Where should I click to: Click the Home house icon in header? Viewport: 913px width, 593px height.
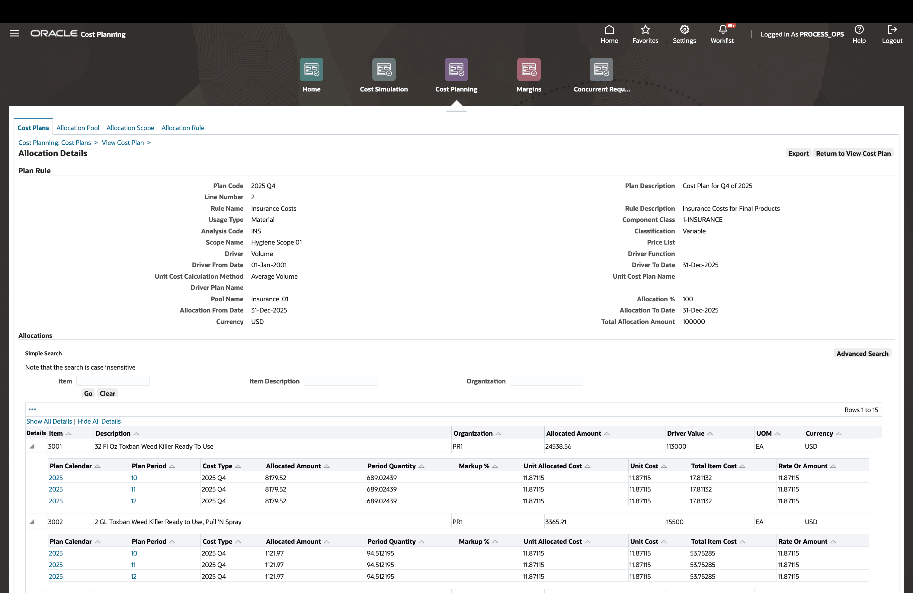(x=609, y=30)
